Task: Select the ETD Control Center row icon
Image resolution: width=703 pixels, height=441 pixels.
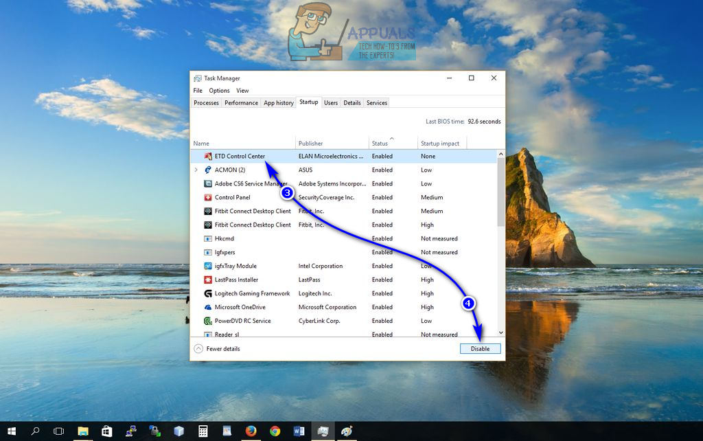Action: pos(208,156)
